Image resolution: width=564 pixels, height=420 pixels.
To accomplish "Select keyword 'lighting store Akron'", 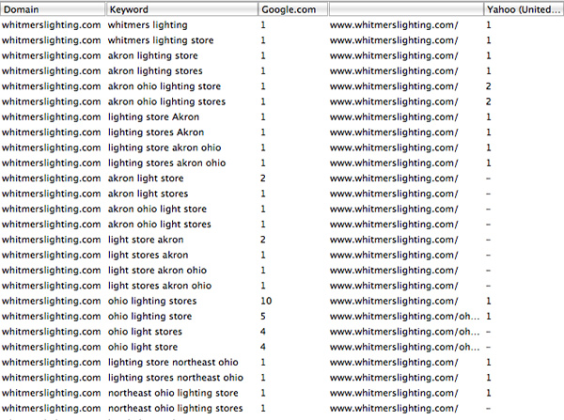I will click(x=153, y=117).
